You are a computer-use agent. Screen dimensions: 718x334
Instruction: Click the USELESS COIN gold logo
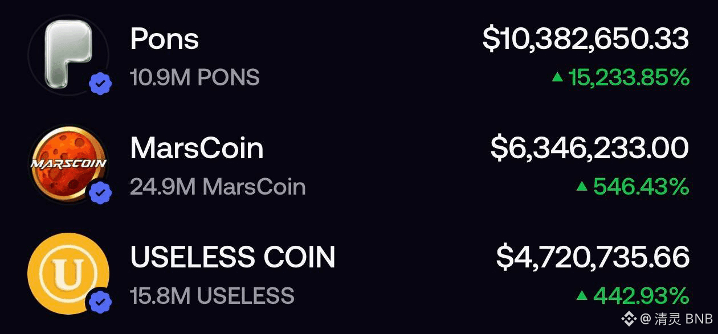click(x=68, y=274)
